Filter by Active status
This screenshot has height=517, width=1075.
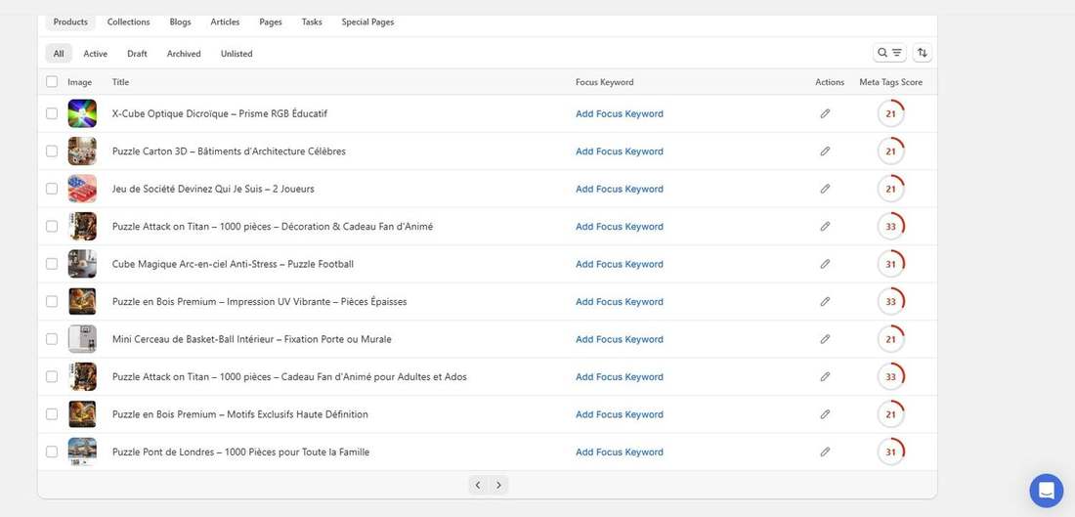click(96, 54)
